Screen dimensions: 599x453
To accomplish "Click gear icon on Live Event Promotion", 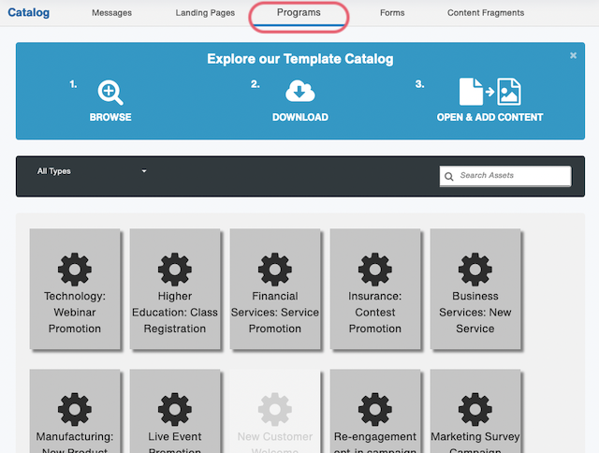I will pos(175,409).
